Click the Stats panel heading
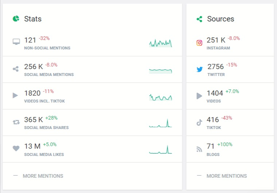277x193 pixels. point(33,19)
